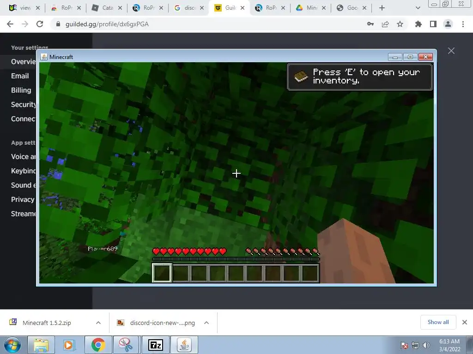473x354 pixels.
Task: Open 7-Zip from the taskbar
Action: tap(155, 345)
